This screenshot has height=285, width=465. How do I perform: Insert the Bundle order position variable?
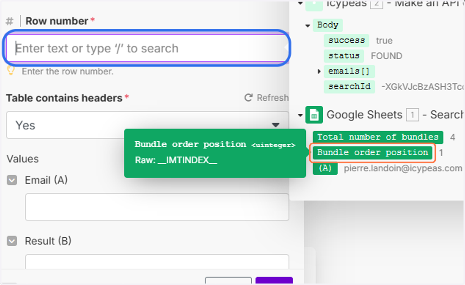coord(372,153)
